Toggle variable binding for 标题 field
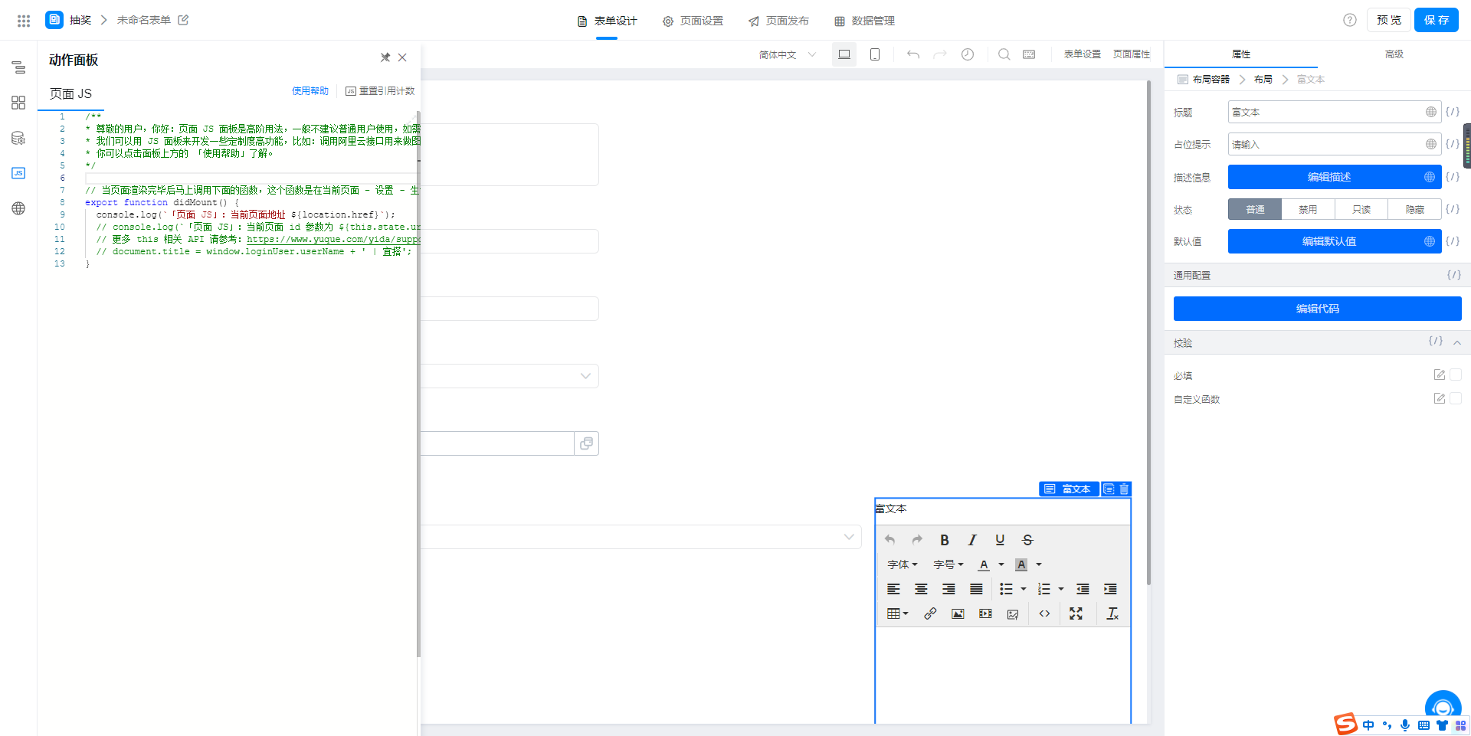The width and height of the screenshot is (1471, 736). (1453, 112)
